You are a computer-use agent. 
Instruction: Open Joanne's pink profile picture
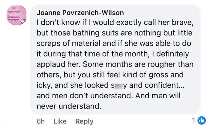(x=17, y=15)
